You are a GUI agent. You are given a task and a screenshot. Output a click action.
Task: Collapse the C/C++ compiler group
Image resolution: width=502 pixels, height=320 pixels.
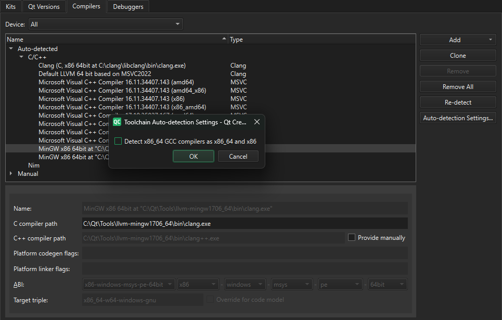21,57
